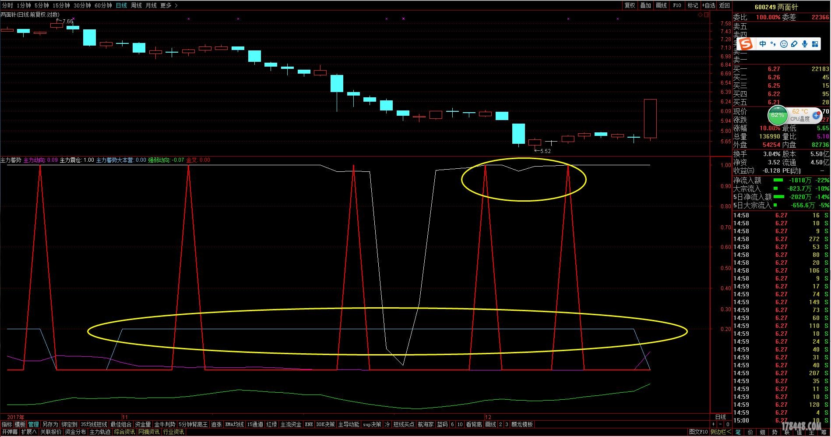831x437 pixels.
Task: Open the Sogou skin/handwriting icon
Action: pos(794,44)
